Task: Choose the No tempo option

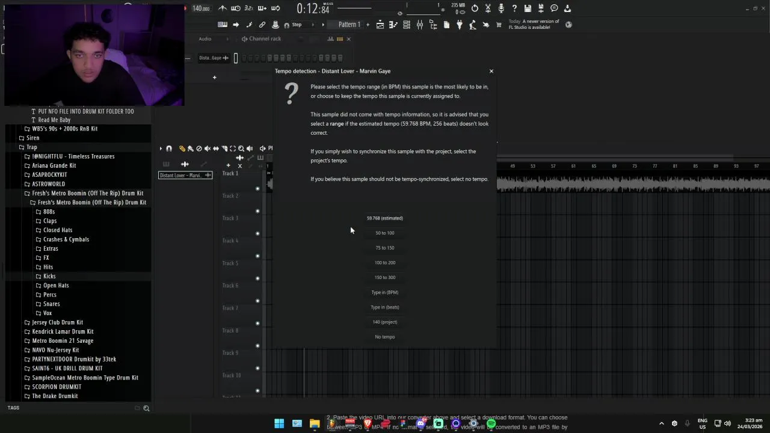Action: (x=385, y=337)
